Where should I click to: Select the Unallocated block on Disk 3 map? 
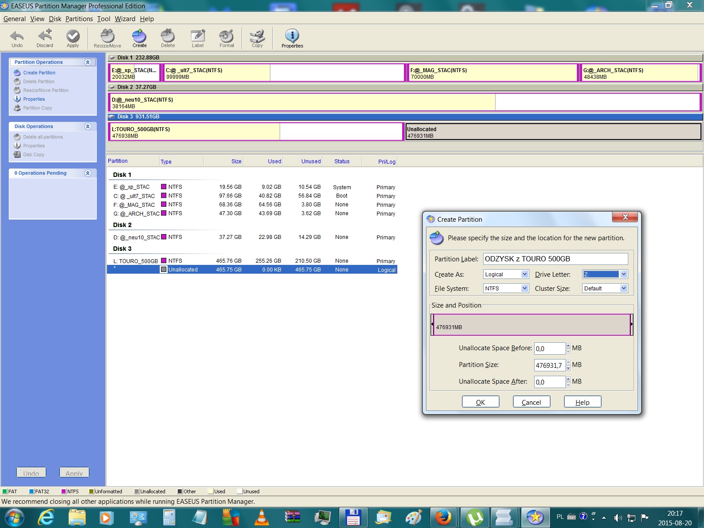(x=553, y=132)
